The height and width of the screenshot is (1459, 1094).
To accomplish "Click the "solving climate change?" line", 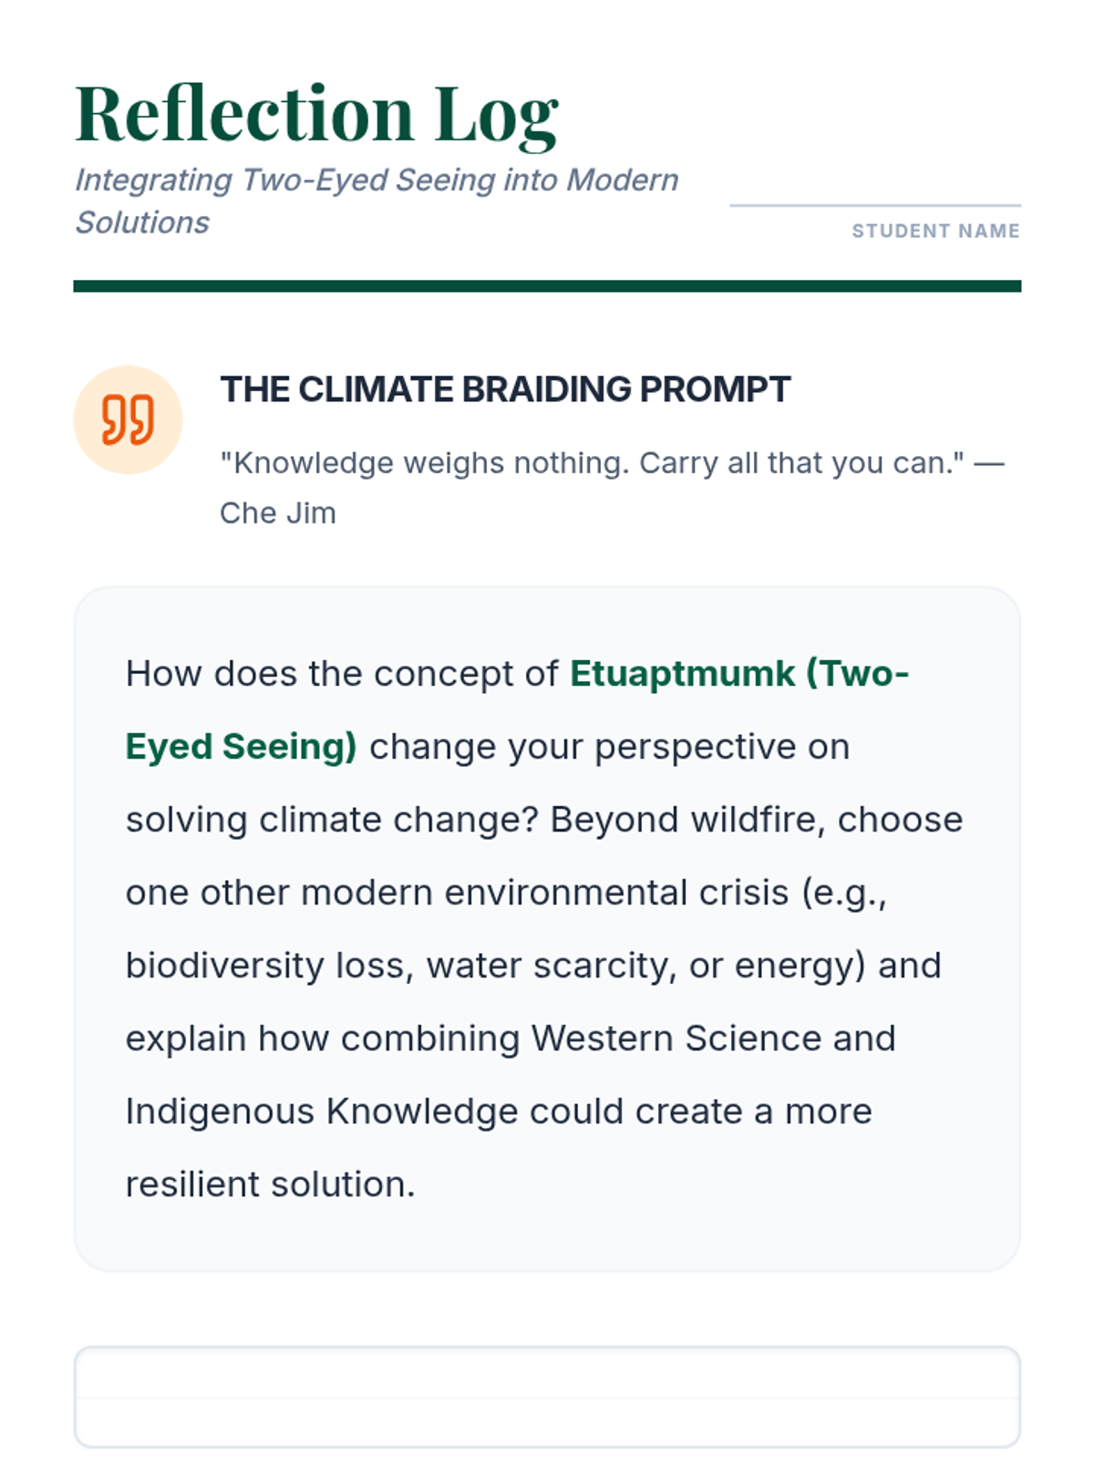I will click(332, 820).
